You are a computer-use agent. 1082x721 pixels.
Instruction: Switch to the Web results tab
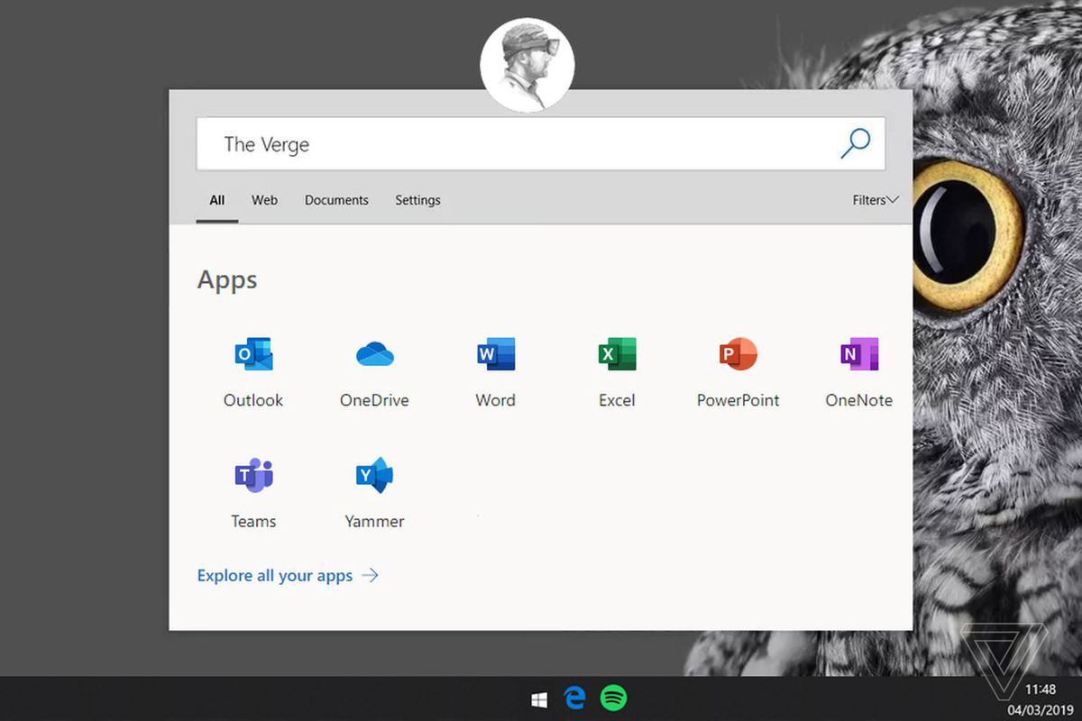264,200
